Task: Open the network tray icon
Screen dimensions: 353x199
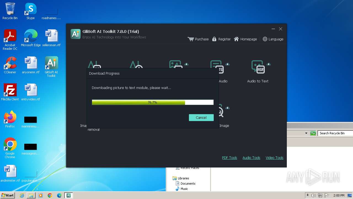Action: [320, 195]
